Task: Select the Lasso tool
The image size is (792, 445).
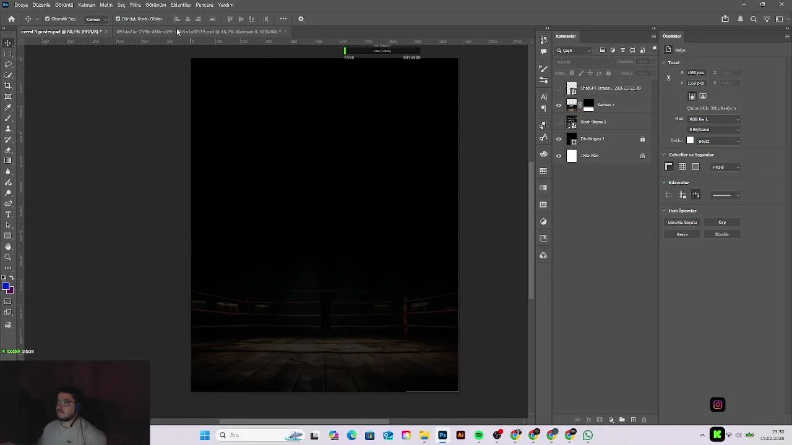Action: pyautogui.click(x=8, y=64)
